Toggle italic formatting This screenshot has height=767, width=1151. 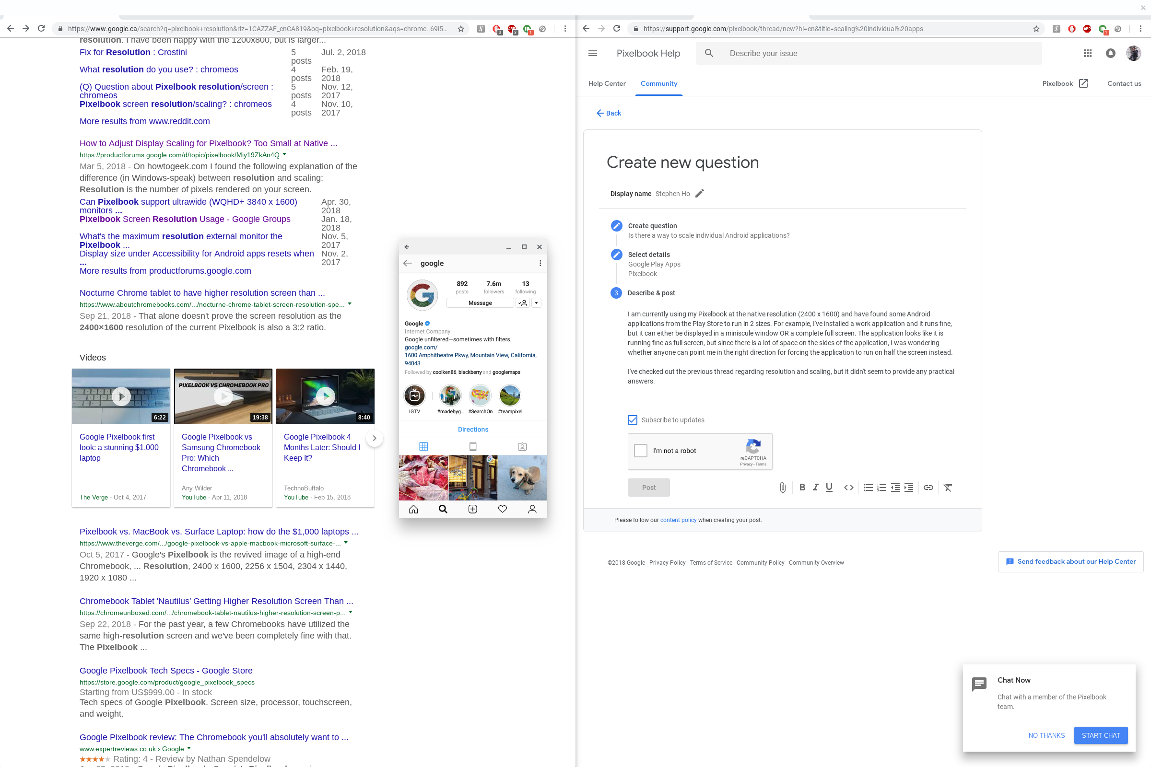click(x=816, y=487)
